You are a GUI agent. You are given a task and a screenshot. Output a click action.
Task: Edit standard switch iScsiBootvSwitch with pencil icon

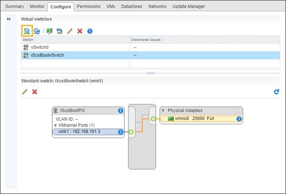click(x=24, y=92)
